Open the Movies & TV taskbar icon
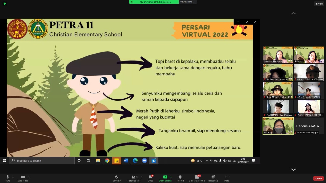Screen dimensions: 326x183 pos(154,161)
